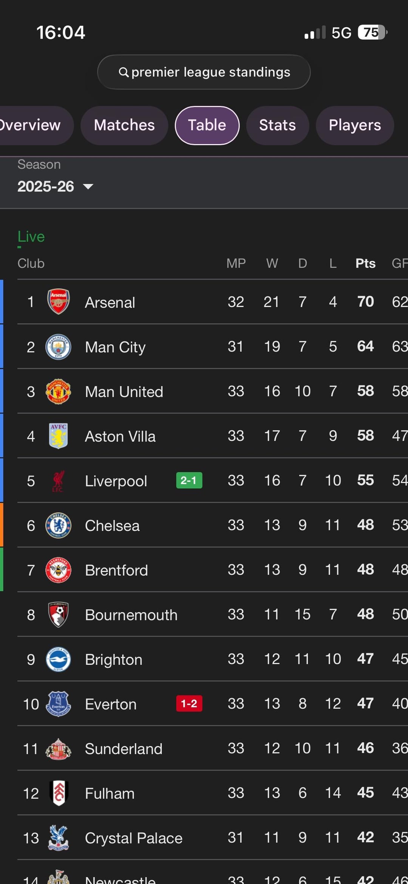Tap the Brighton seagull badge
Viewport: 408px width, 884px height.
(x=58, y=659)
